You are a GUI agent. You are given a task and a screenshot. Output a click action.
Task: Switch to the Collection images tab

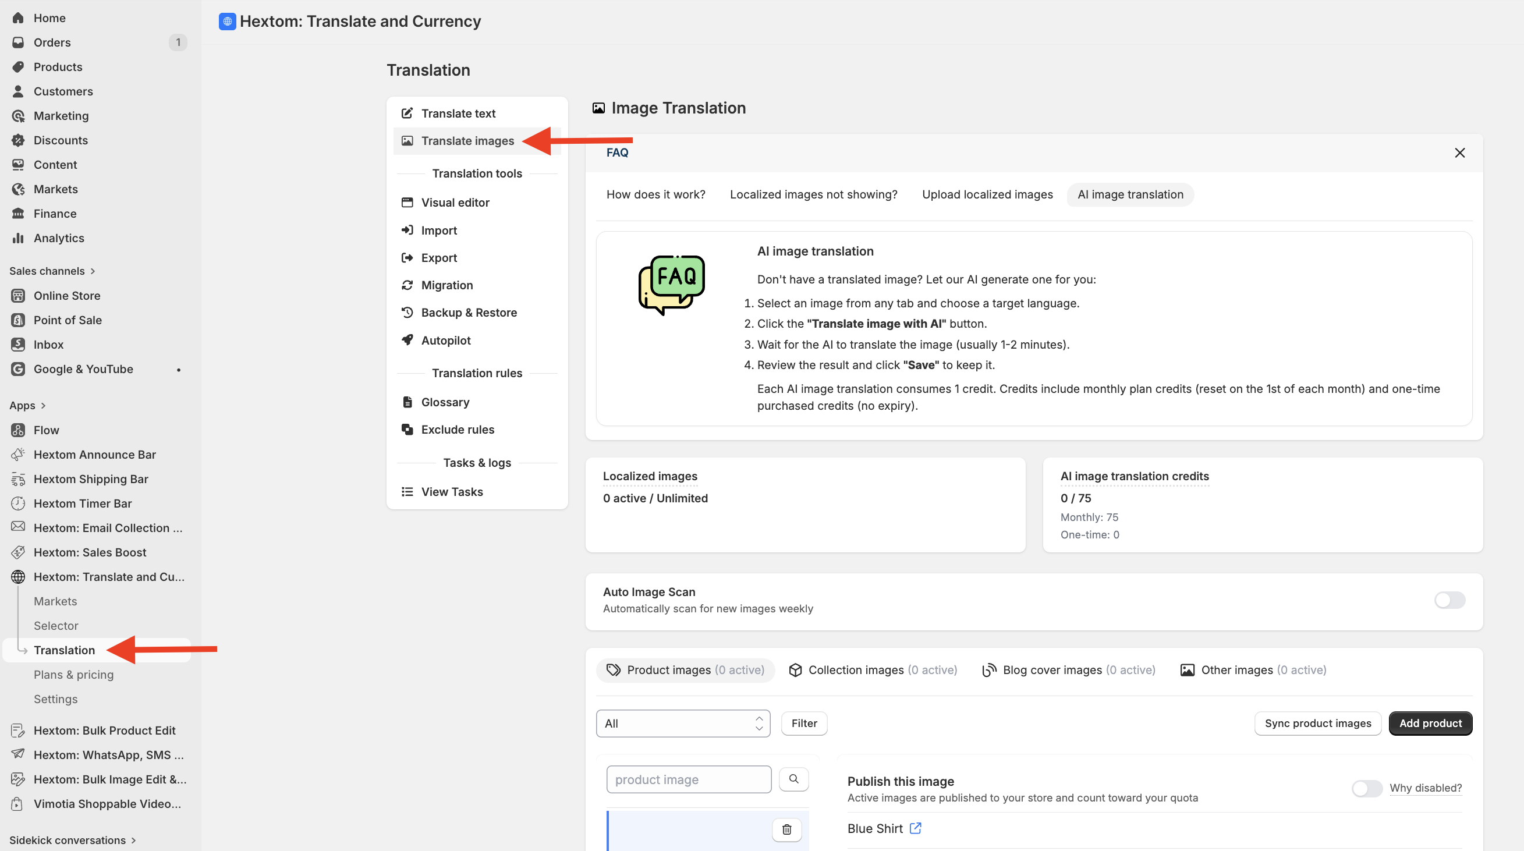(x=873, y=669)
